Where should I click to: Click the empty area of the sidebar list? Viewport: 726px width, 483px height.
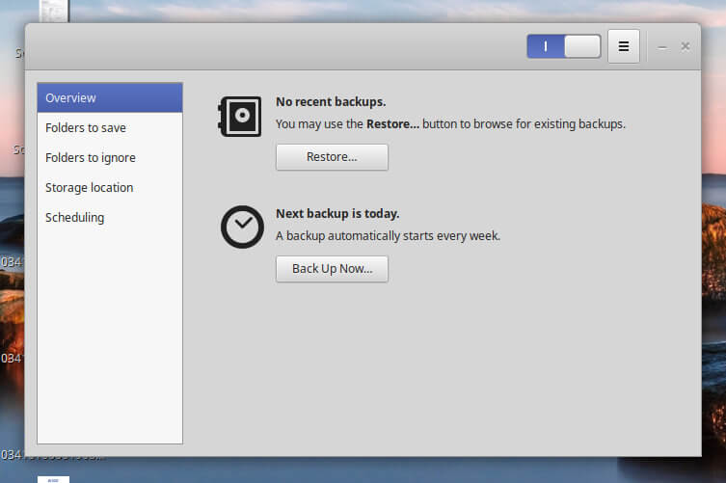pyautogui.click(x=110, y=337)
